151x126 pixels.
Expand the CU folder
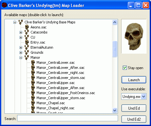[x=21, y=37]
